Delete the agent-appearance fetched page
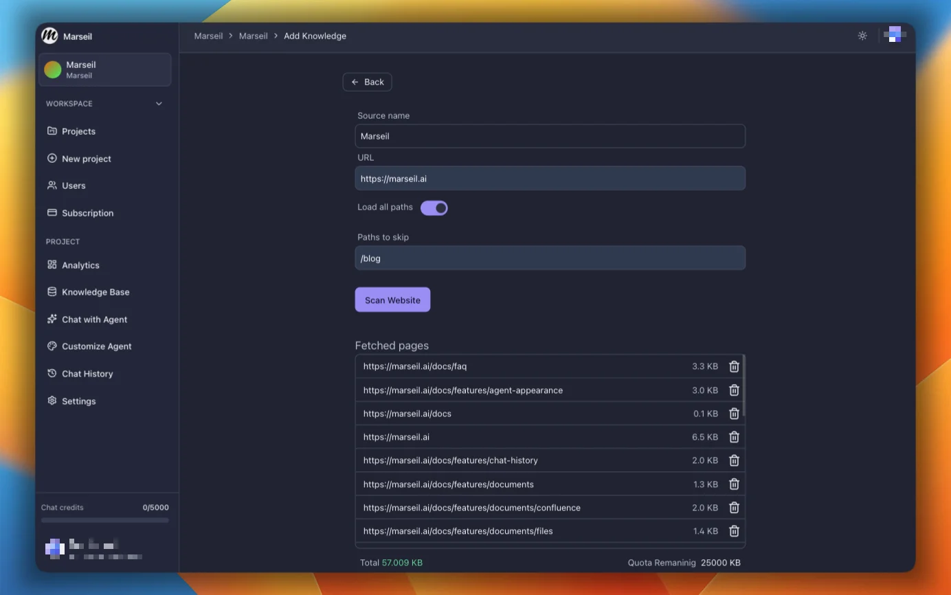The image size is (951, 595). pos(734,390)
